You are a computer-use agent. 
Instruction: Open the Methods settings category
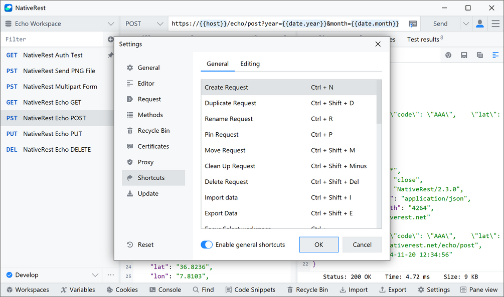tap(153, 115)
